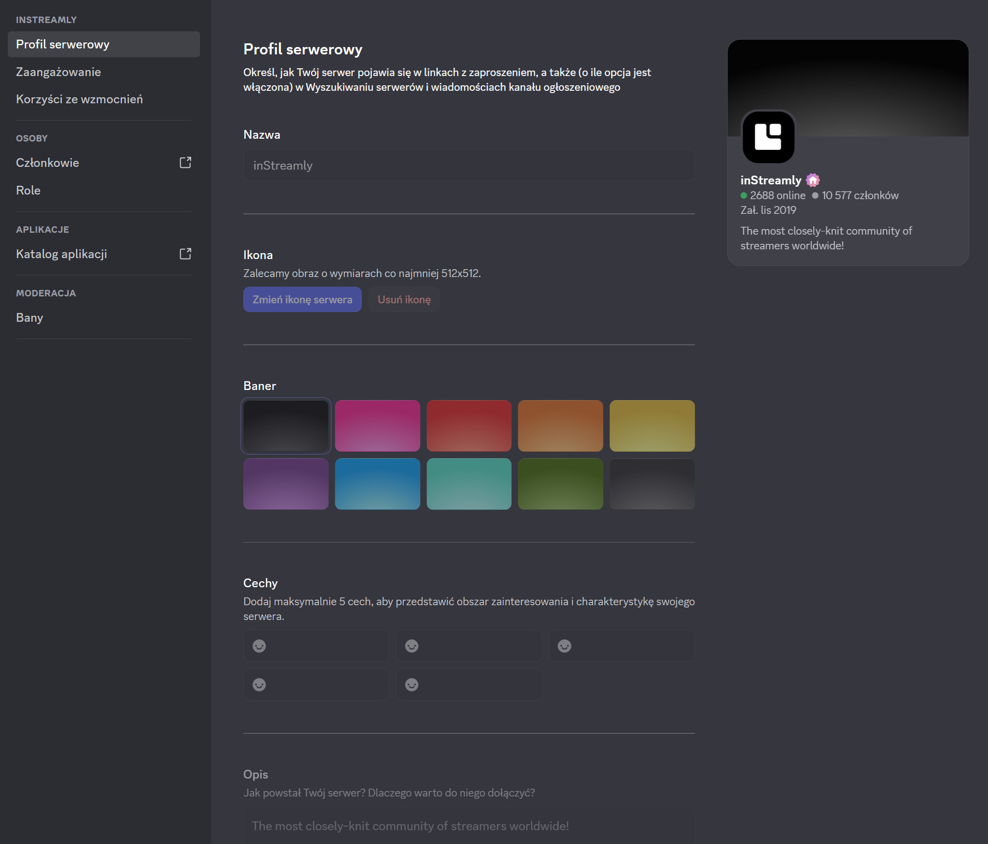The height and width of the screenshot is (844, 988).
Task: Choose the dark gray banner swatch
Action: click(x=652, y=484)
